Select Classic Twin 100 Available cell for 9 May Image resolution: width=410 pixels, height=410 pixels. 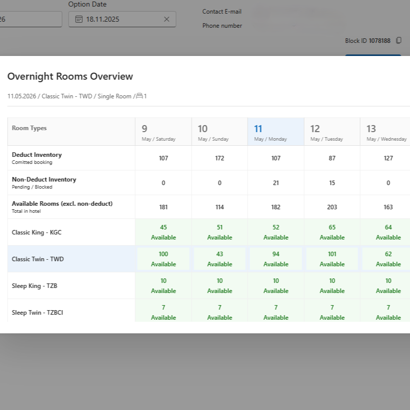(x=163, y=259)
